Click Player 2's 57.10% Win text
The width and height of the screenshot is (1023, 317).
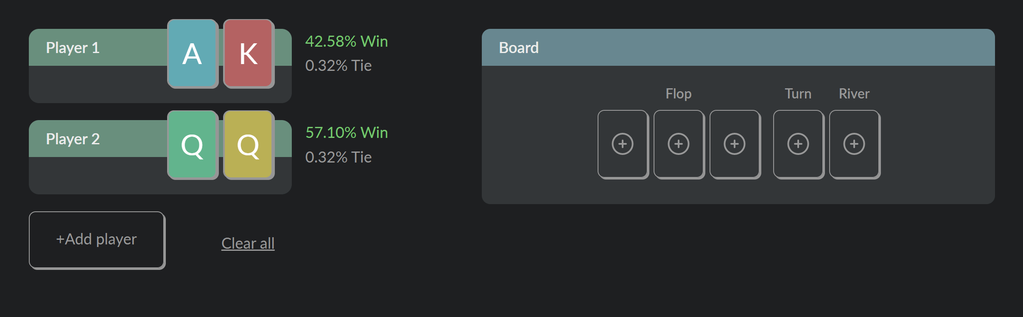(347, 132)
